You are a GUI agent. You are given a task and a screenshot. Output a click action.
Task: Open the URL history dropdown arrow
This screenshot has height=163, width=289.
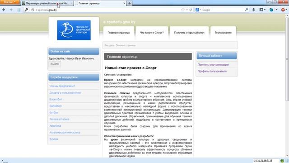click(187, 10)
